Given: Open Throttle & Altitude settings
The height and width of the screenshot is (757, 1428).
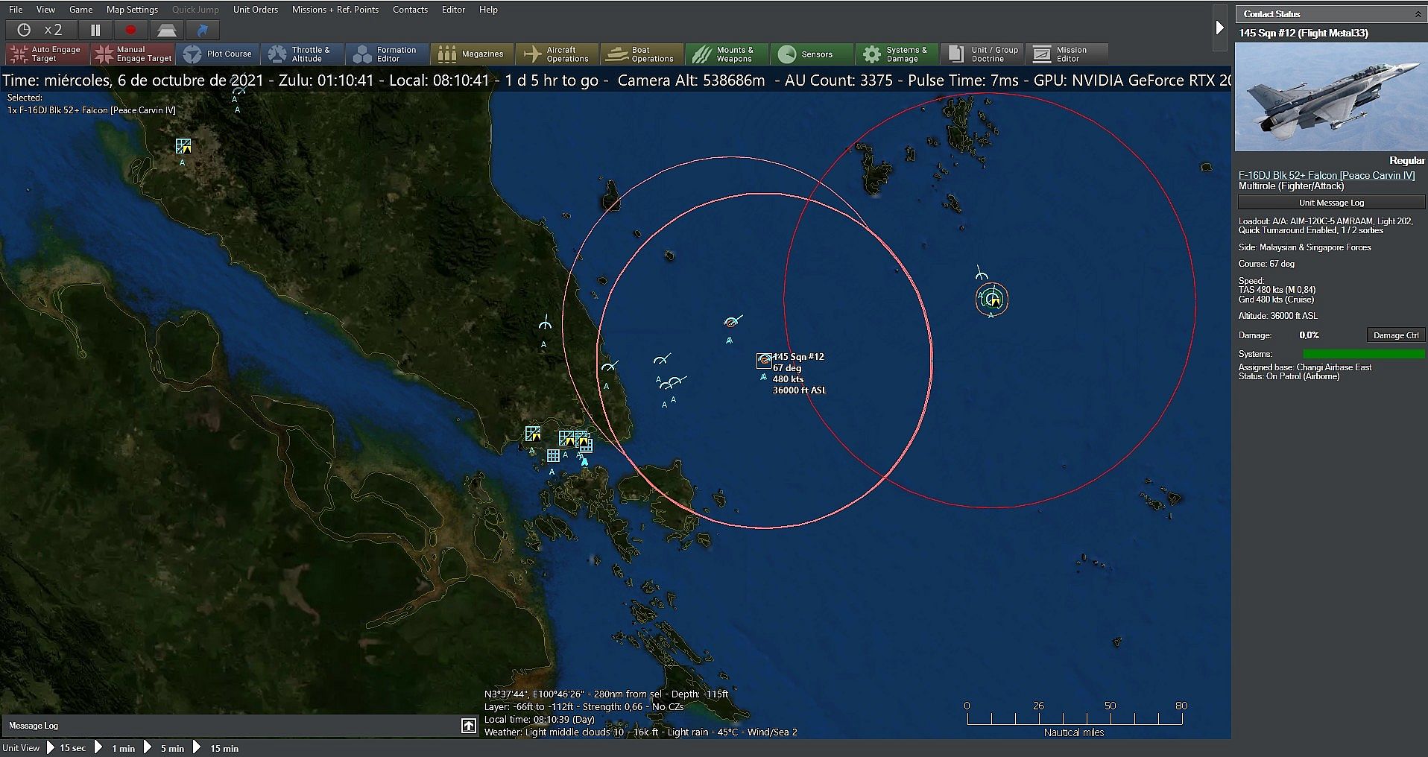Looking at the screenshot, I should 303,54.
